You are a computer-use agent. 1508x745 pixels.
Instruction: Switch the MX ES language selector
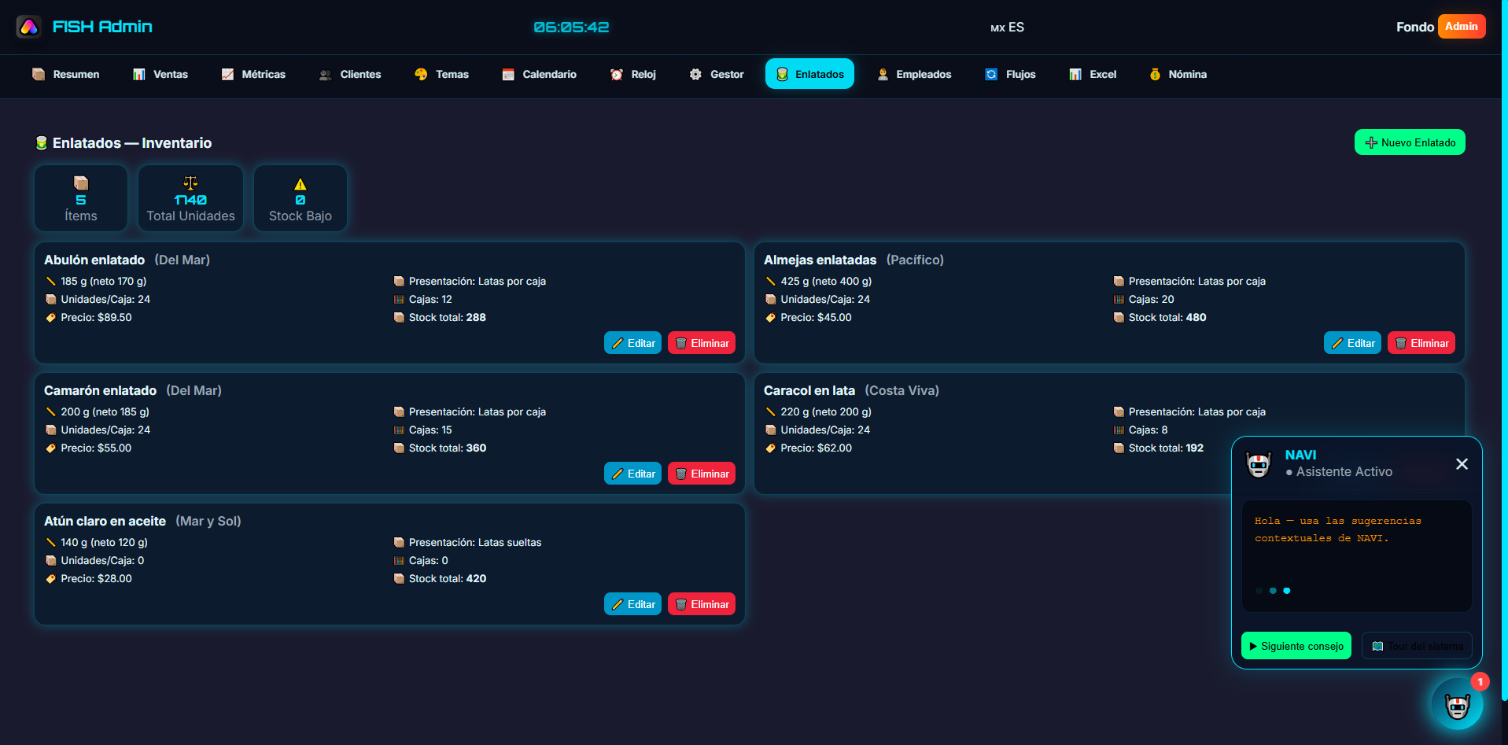(x=1007, y=28)
